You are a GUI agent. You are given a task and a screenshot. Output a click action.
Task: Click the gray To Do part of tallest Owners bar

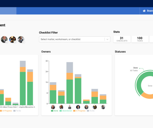click(x=70, y=67)
